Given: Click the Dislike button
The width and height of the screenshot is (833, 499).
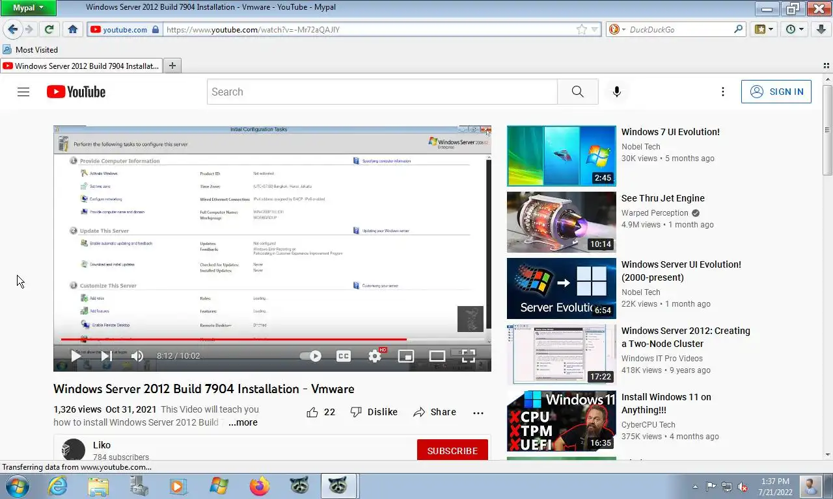Looking at the screenshot, I should pos(374,412).
